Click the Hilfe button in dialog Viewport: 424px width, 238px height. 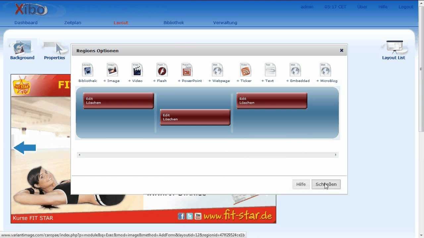click(x=301, y=184)
